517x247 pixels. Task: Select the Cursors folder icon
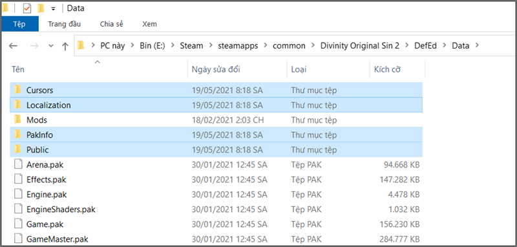click(x=18, y=90)
